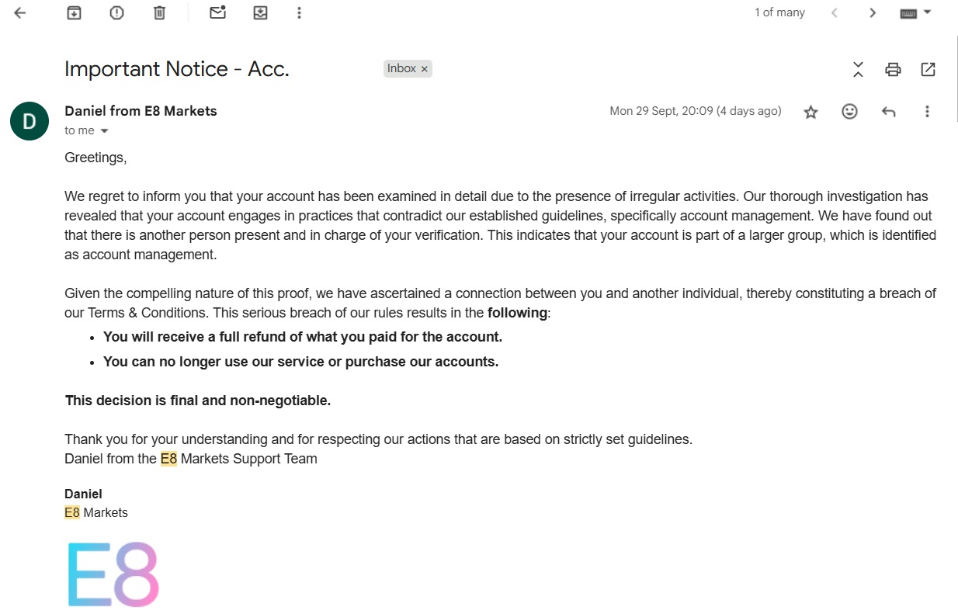Print the whole conversation
The width and height of the screenshot is (958, 614).
tap(893, 69)
